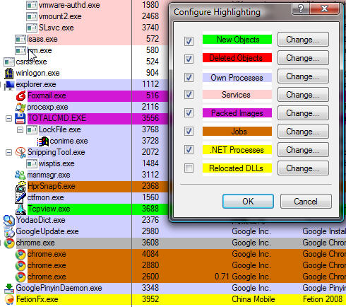Click the chrome.exe icon for PID 4084
The image size is (346, 307).
point(20,255)
